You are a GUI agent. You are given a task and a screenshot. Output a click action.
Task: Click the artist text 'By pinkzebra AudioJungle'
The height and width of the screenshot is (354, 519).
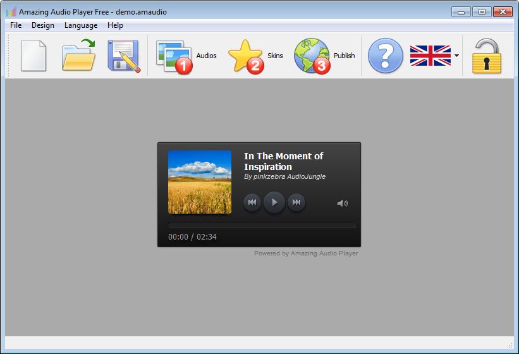(x=284, y=176)
